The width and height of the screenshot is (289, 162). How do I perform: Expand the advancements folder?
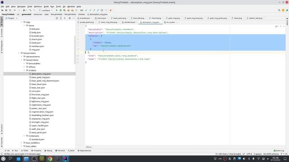tap(21, 57)
